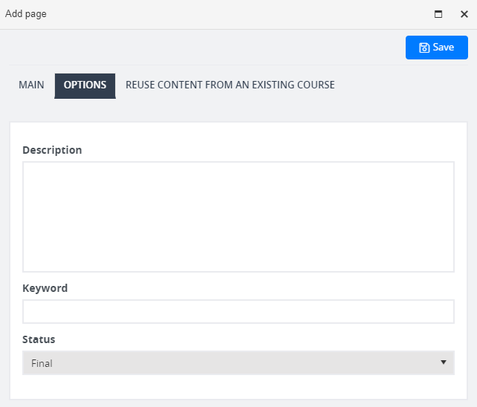
Task: Click the floppy disk icon in Save
Action: tap(424, 48)
